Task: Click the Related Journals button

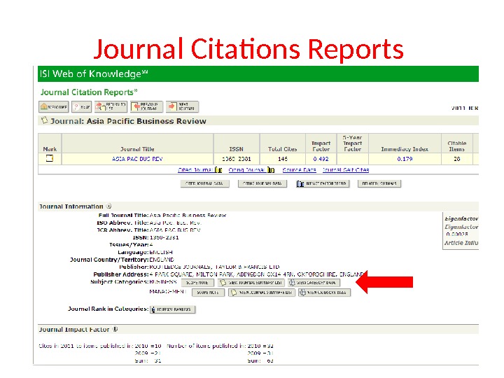Action: tap(379, 183)
